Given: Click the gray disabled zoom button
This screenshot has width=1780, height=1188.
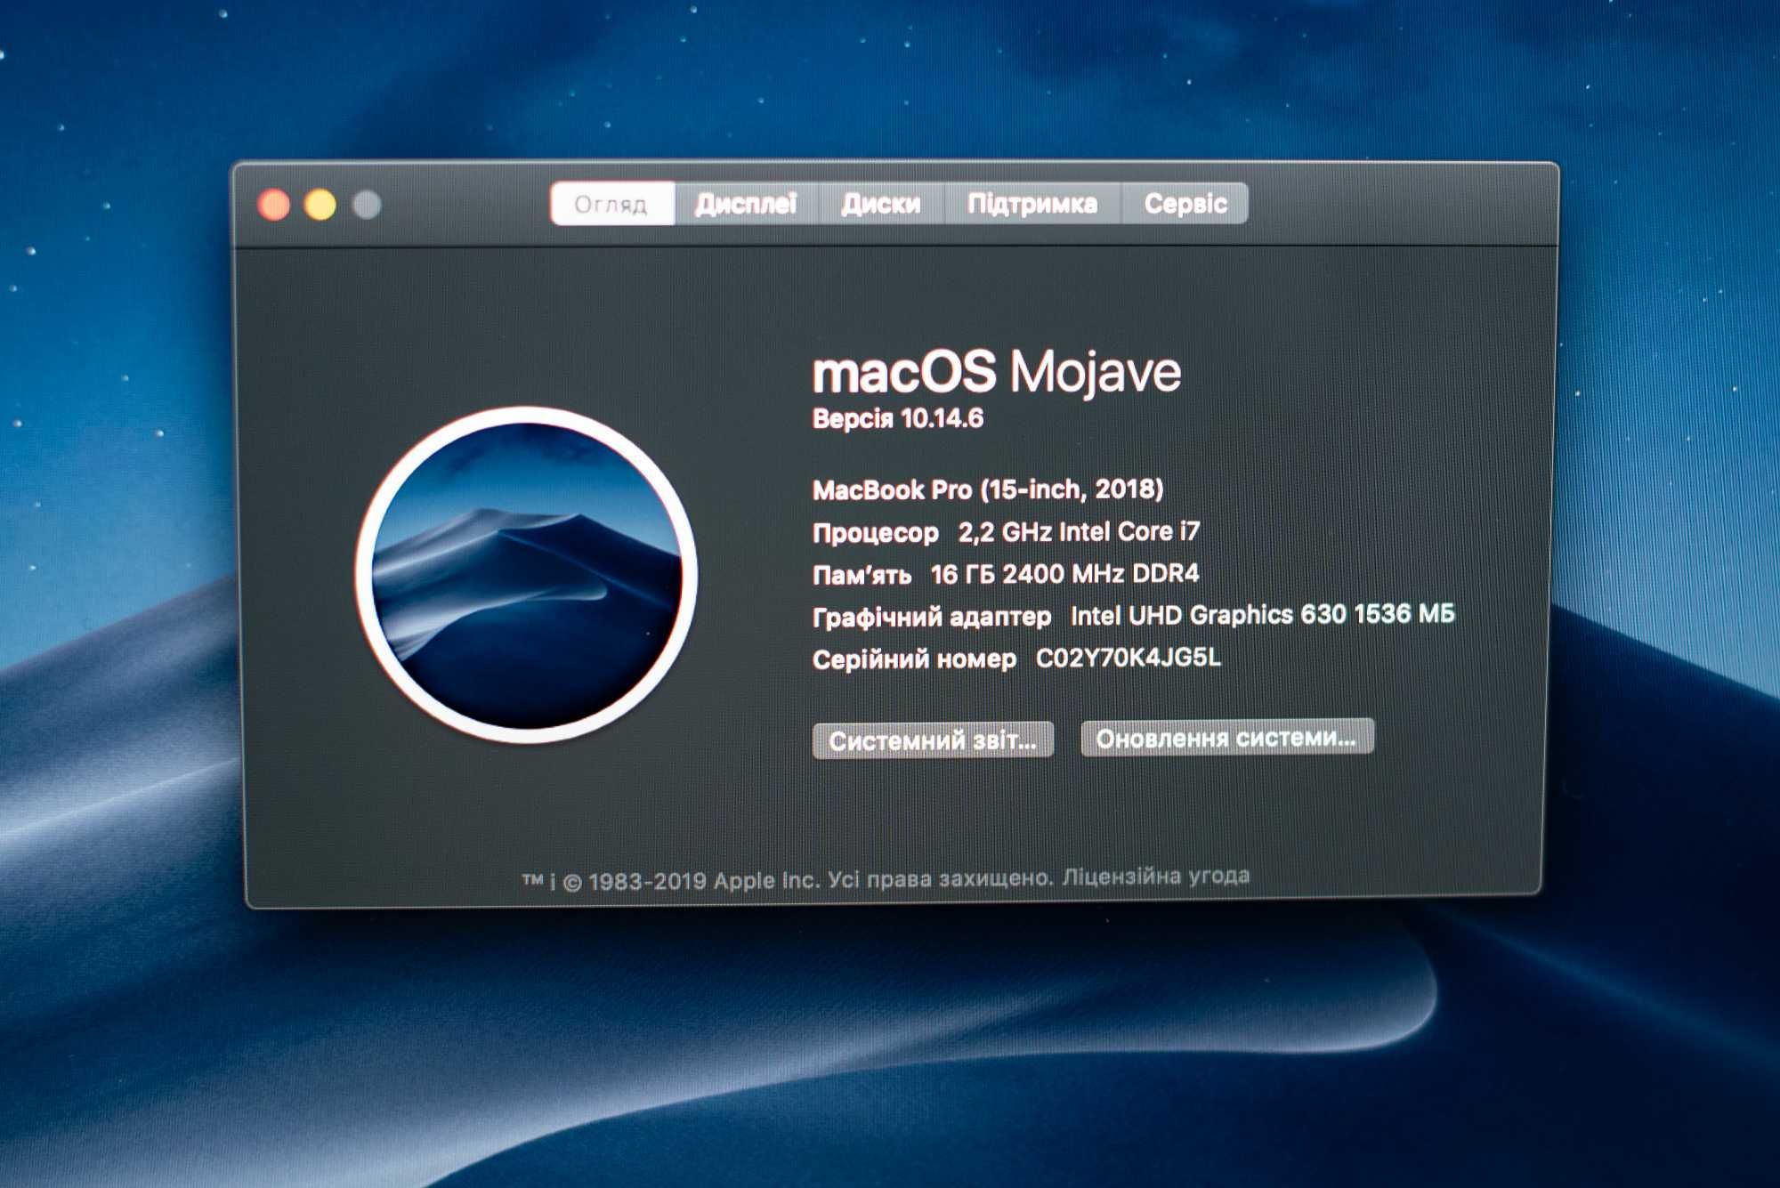Looking at the screenshot, I should [x=367, y=205].
